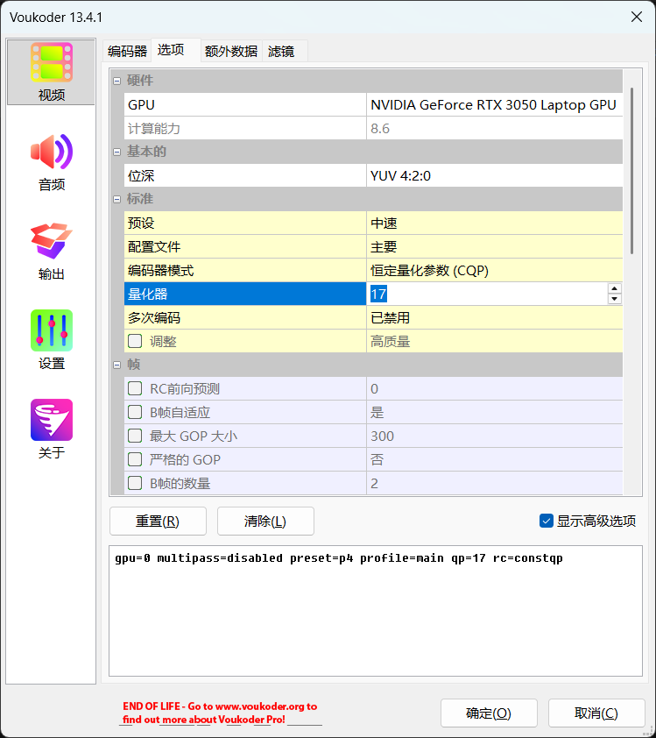Open the 编码器模式 dropdown value
656x738 pixels.
coord(494,270)
